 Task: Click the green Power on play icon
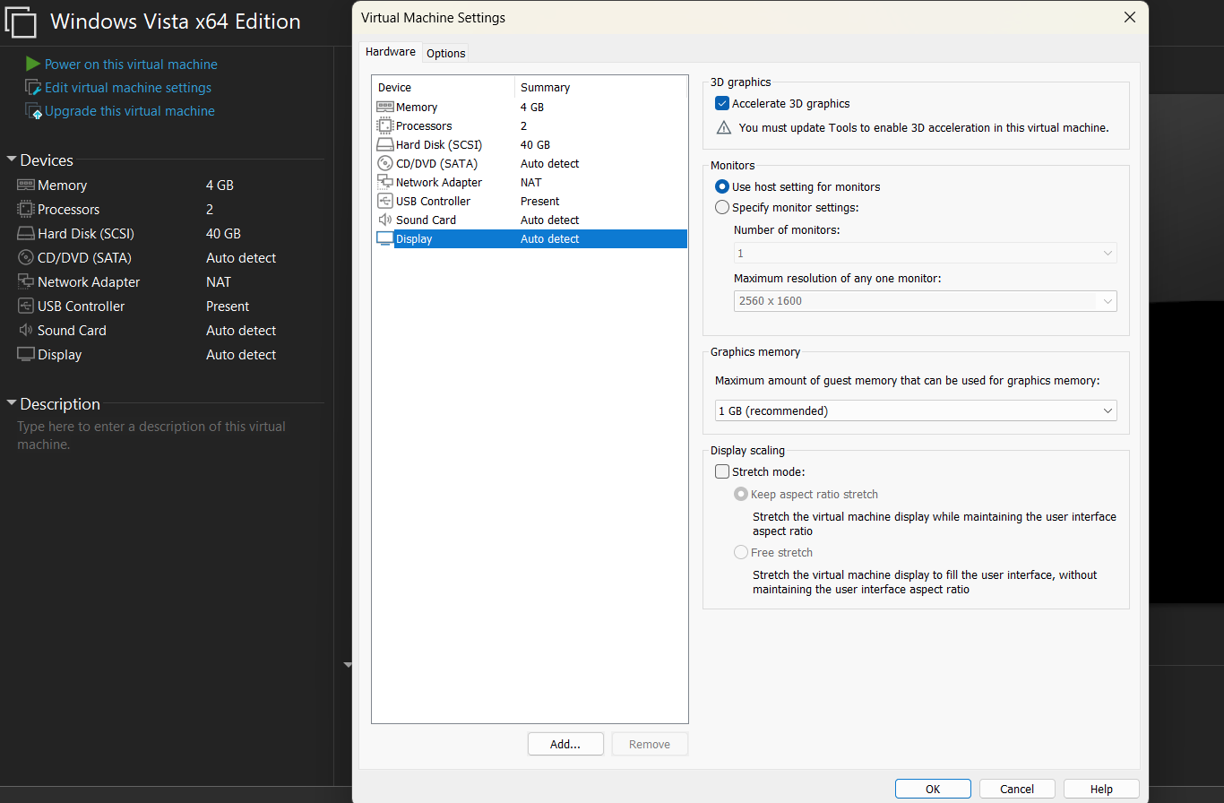pos(33,64)
